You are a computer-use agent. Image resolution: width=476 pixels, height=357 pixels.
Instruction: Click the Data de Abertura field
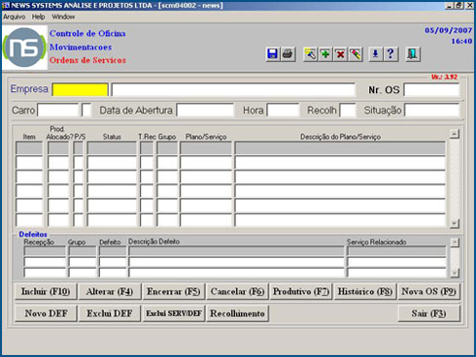coord(205,111)
